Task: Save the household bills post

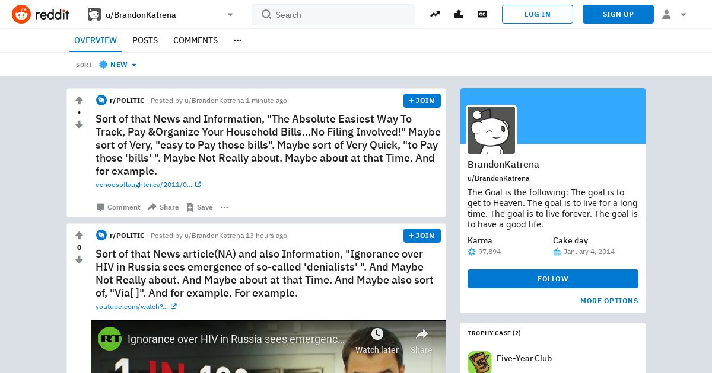Action: pyautogui.click(x=199, y=207)
